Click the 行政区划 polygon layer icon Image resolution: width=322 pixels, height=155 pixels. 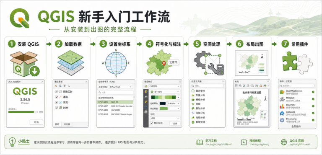pyautogui.click(x=60, y=92)
